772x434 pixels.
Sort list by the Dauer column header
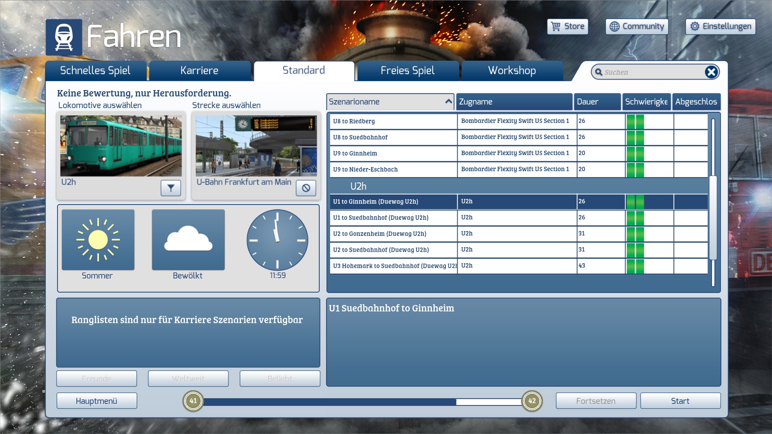coord(597,102)
